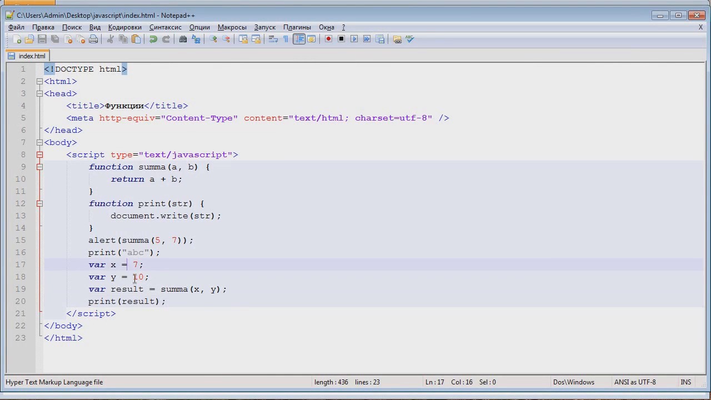
Task: Open Find with the binoculars icon
Action: click(183, 39)
